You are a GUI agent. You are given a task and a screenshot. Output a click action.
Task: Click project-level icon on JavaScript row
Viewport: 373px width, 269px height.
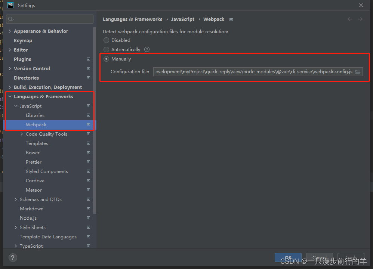pos(88,106)
